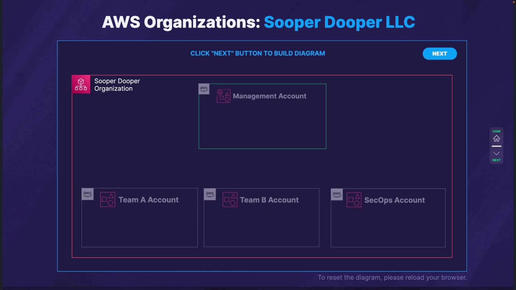Click the Management Account icon
The image size is (516, 290).
coord(223,96)
